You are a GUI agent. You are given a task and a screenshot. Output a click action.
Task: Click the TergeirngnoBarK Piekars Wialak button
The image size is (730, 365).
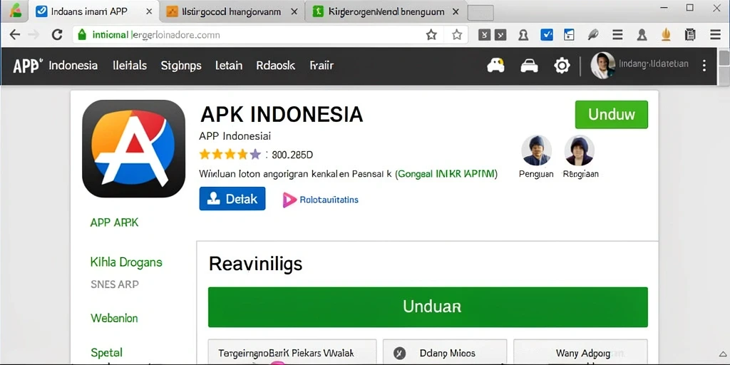(x=292, y=352)
